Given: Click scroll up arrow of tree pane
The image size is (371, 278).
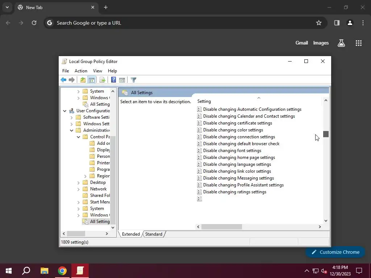Looking at the screenshot, I should 113,91.
